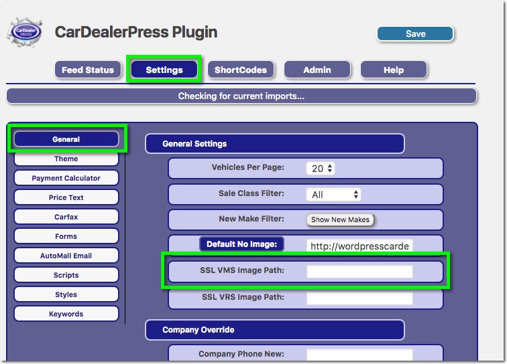507x364 pixels.
Task: Go to the Forms section
Action: click(66, 236)
